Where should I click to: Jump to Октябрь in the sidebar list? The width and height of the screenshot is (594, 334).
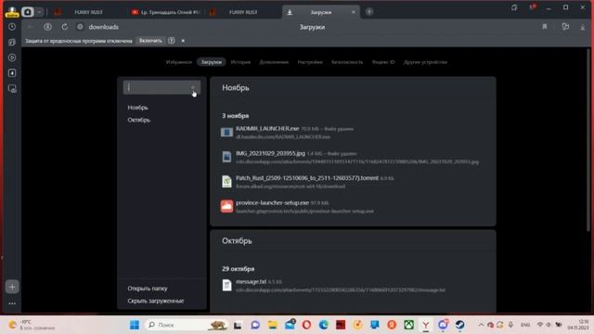(x=139, y=120)
